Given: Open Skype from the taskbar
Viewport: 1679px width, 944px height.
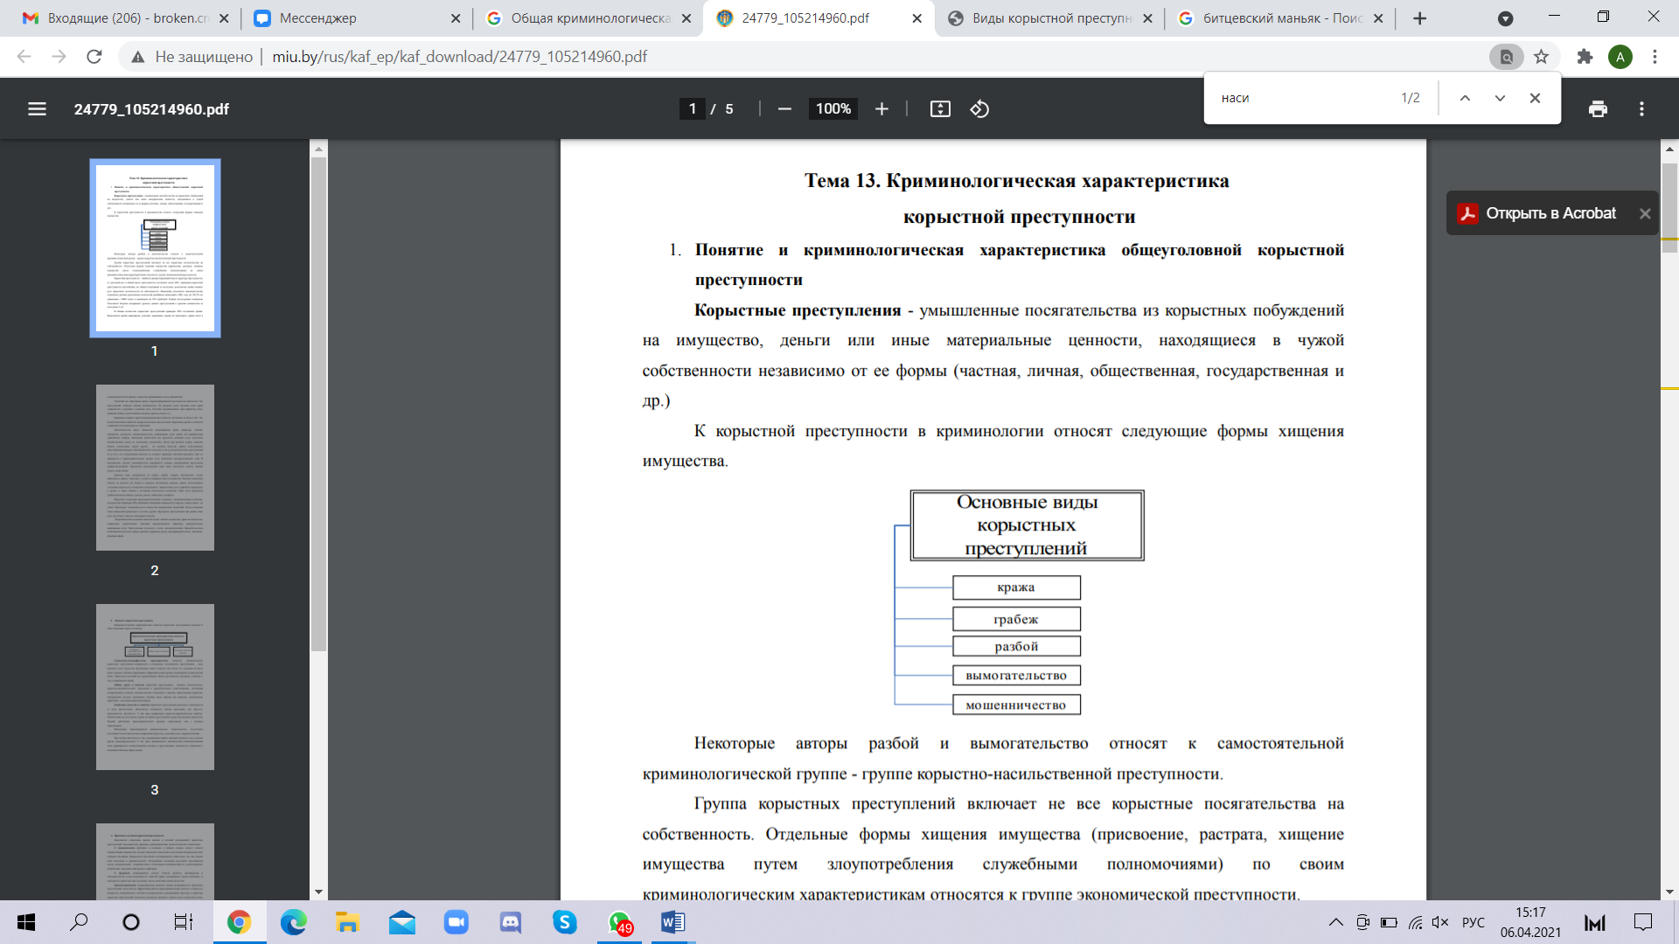Looking at the screenshot, I should [x=564, y=922].
